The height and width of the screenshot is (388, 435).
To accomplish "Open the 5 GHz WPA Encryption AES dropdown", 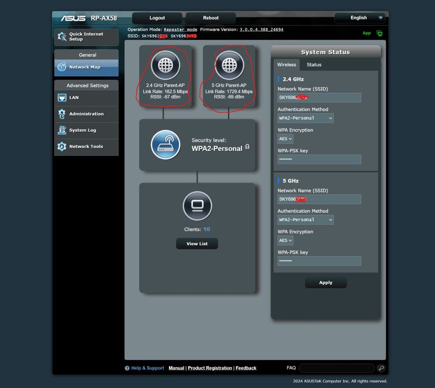I will coord(285,240).
